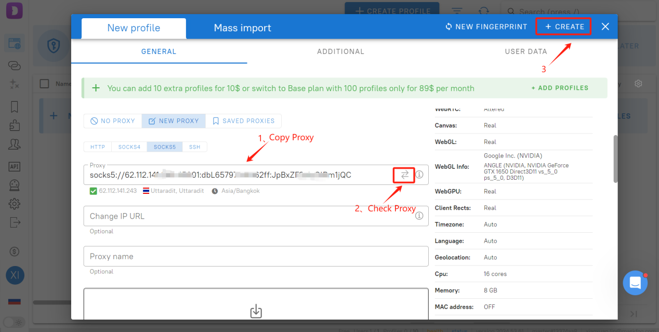Switch to the Mass import tab

tap(242, 28)
